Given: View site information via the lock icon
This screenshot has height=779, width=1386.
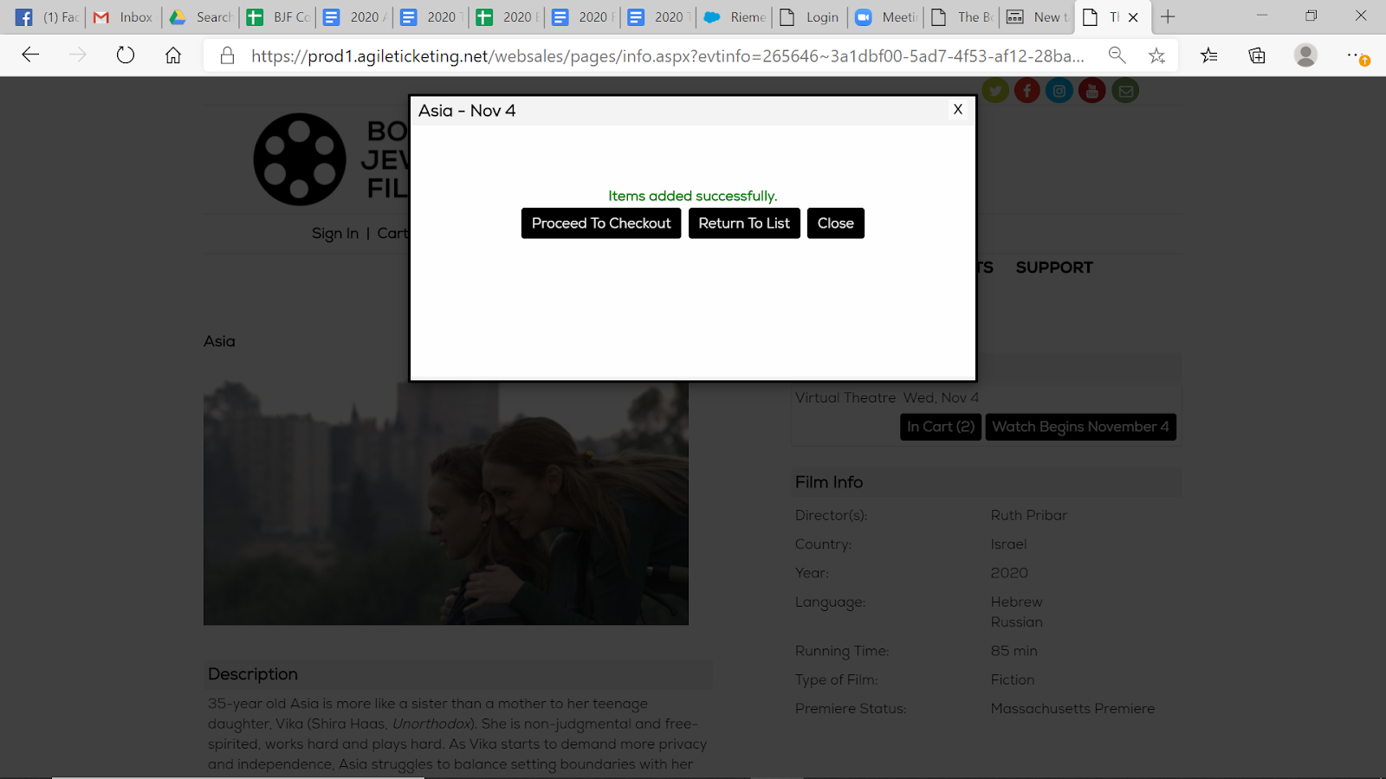Looking at the screenshot, I should pos(227,55).
